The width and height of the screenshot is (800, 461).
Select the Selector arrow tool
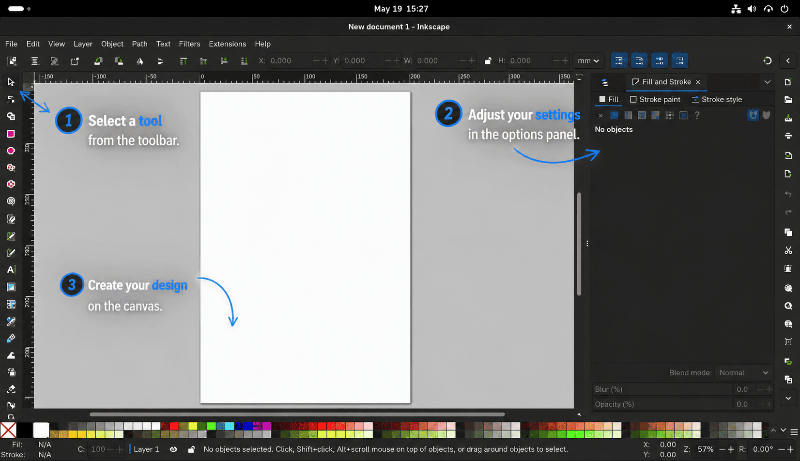11,82
